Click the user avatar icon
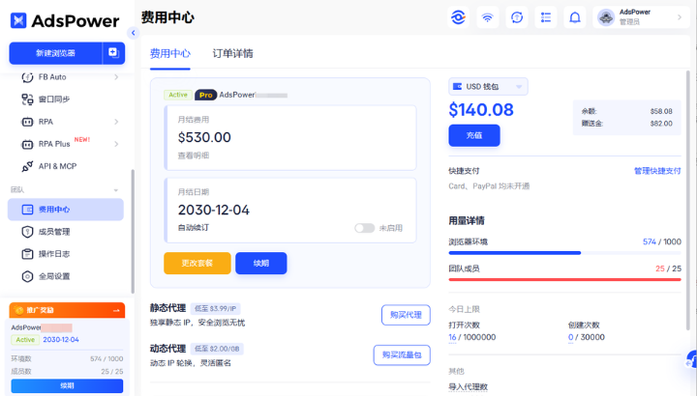 pyautogui.click(x=606, y=17)
